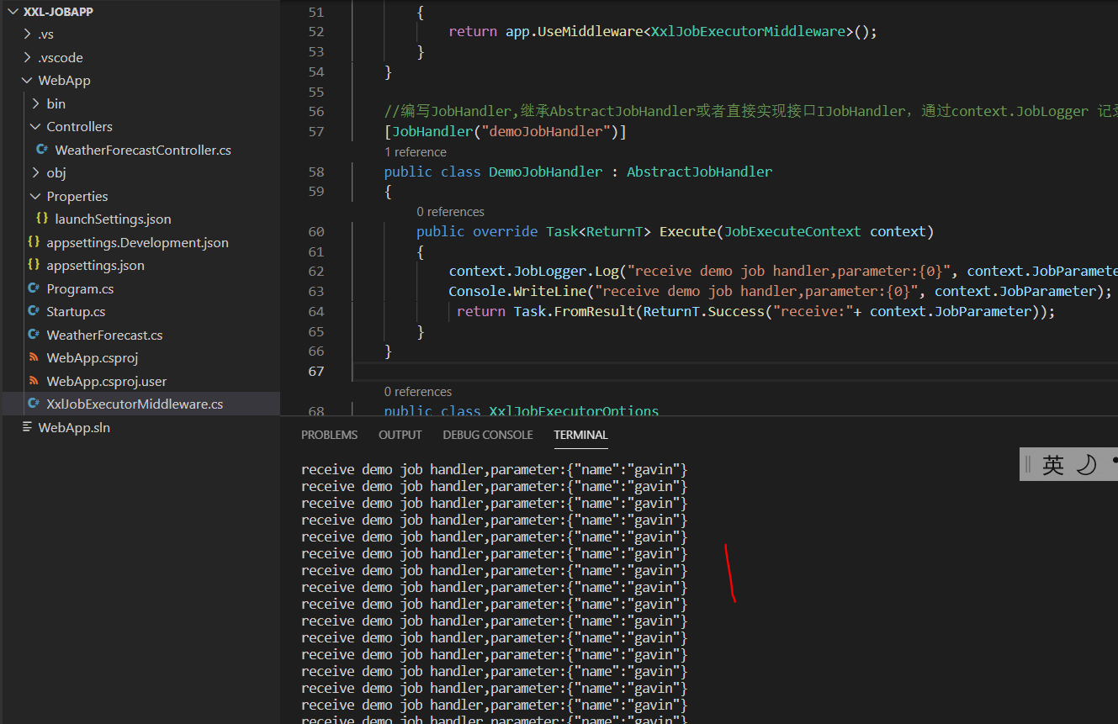Collapse the XXL-JOBAPP root folder chevron
This screenshot has width=1118, height=724.
click(14, 11)
